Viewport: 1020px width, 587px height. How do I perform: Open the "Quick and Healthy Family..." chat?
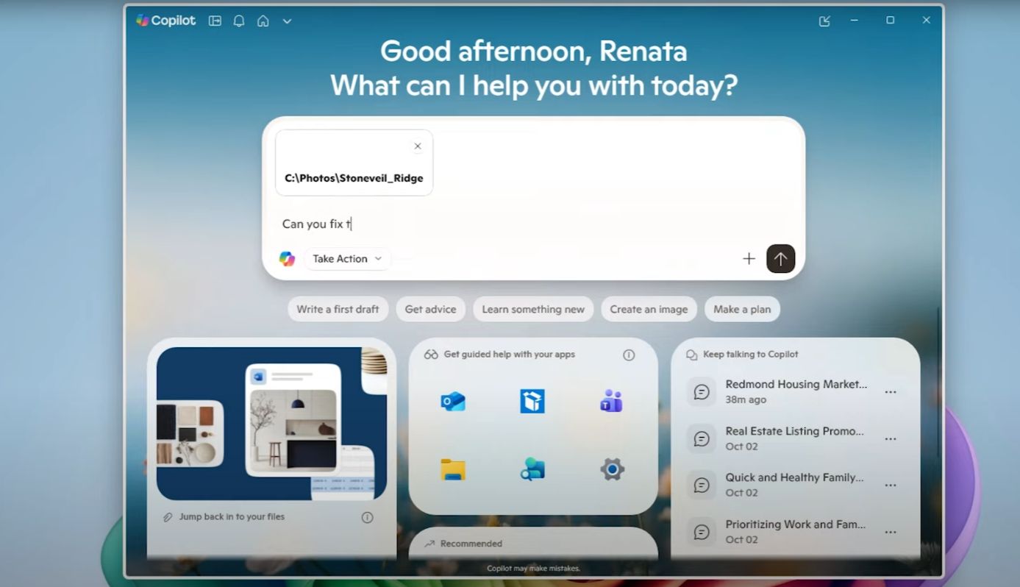pyautogui.click(x=794, y=478)
